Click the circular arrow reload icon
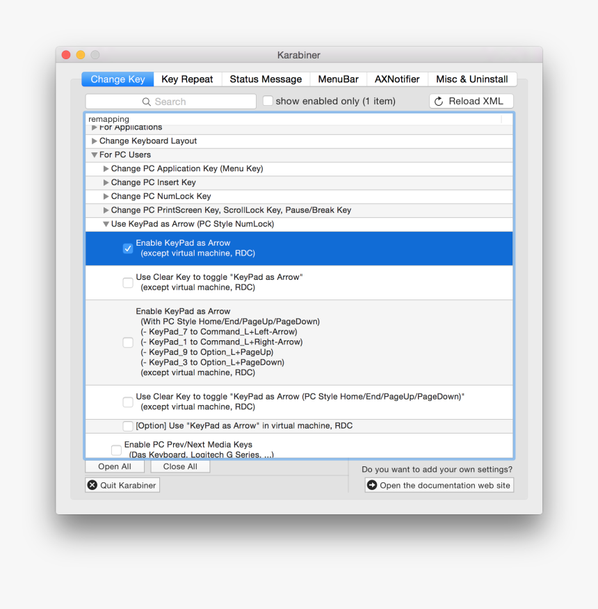This screenshot has height=609, width=598. tap(439, 102)
